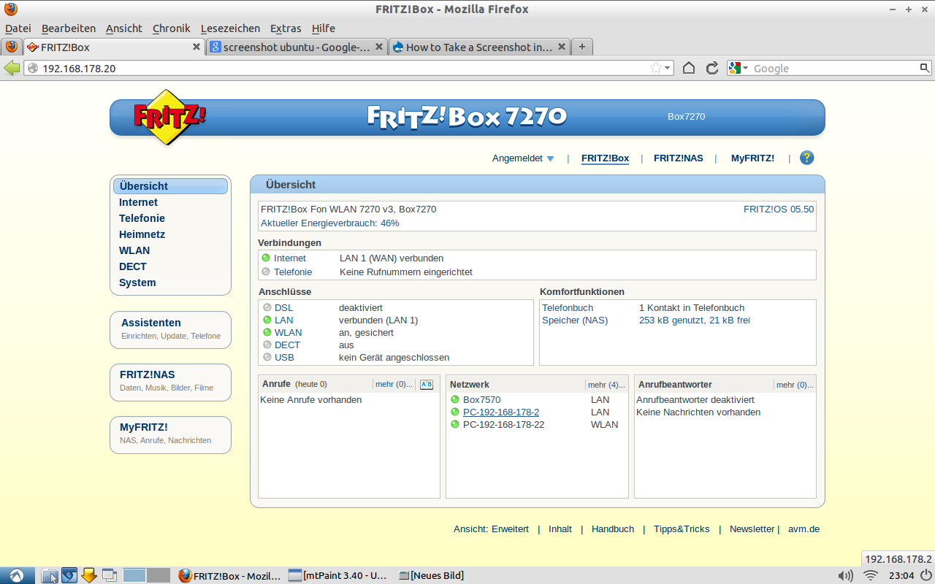Image resolution: width=935 pixels, height=584 pixels.
Task: Switch to screenshot ubuntu Google tab
Action: [297, 47]
